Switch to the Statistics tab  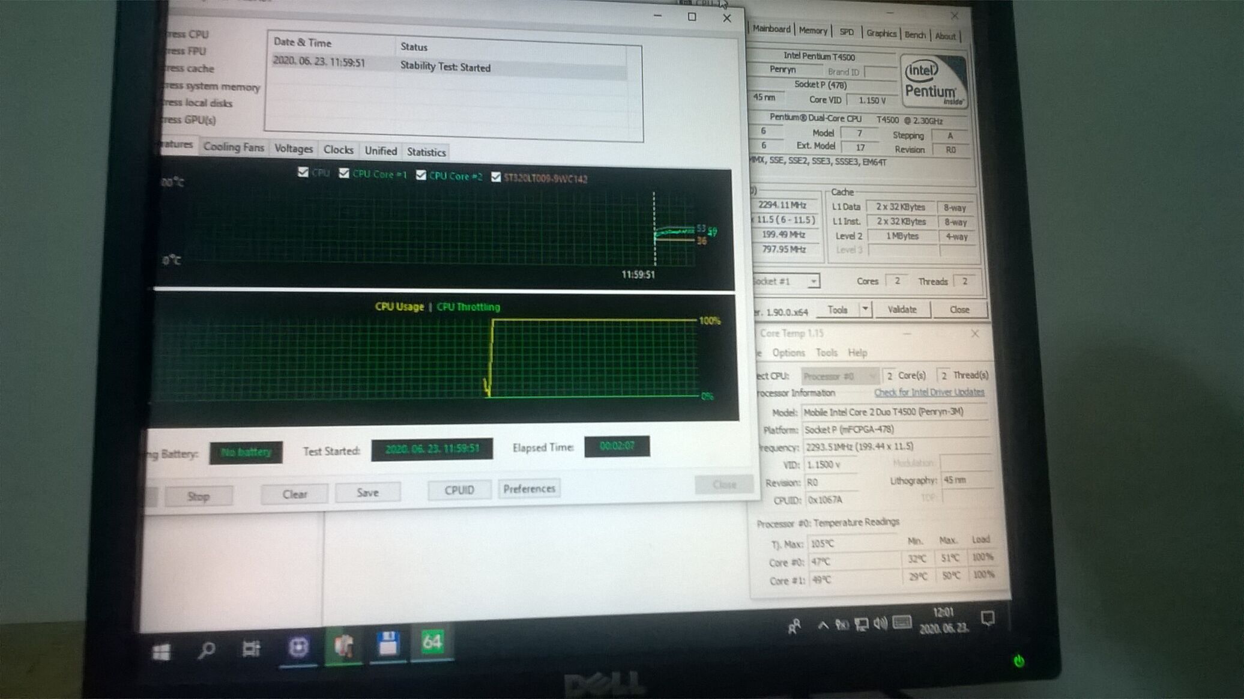[426, 152]
